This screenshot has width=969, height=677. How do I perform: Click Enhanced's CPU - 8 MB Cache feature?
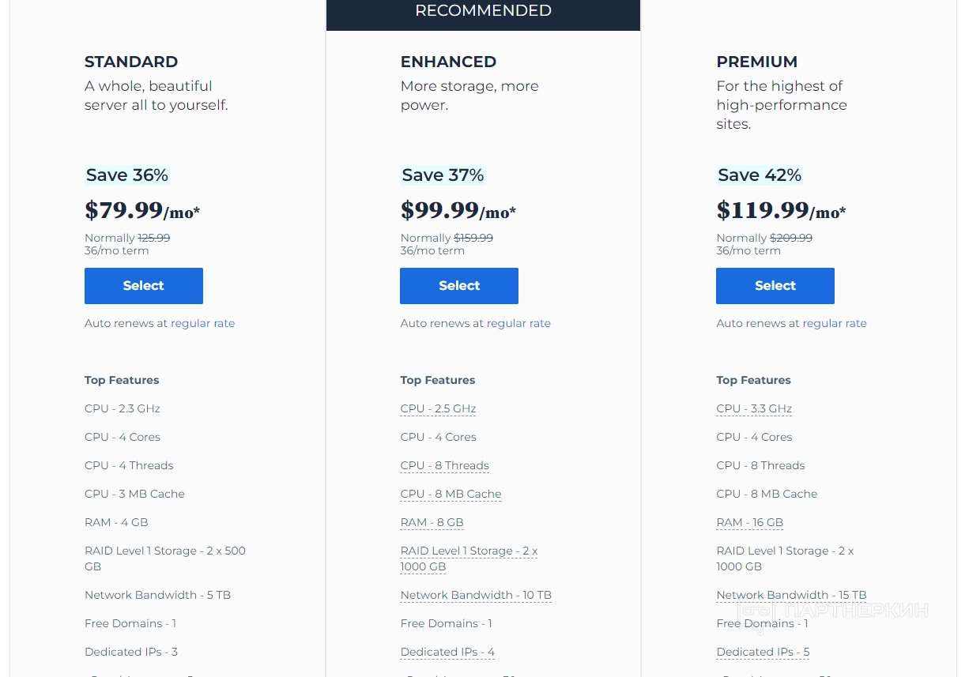[451, 494]
